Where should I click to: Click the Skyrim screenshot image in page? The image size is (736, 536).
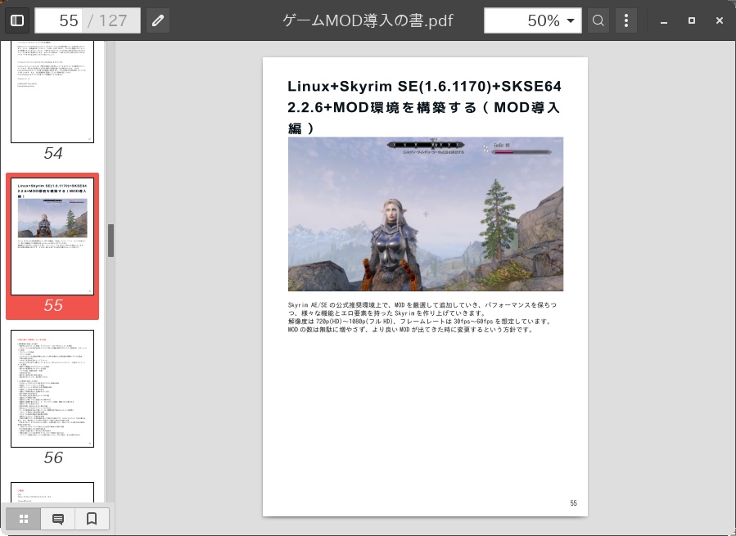coord(425,214)
